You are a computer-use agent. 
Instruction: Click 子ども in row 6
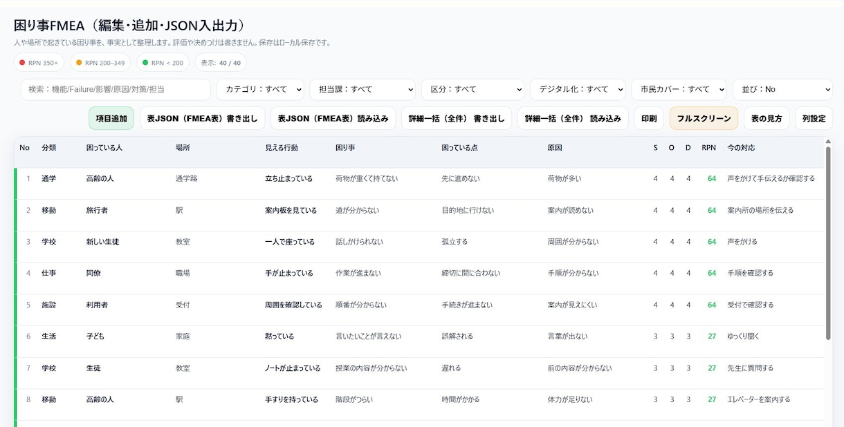[95, 336]
